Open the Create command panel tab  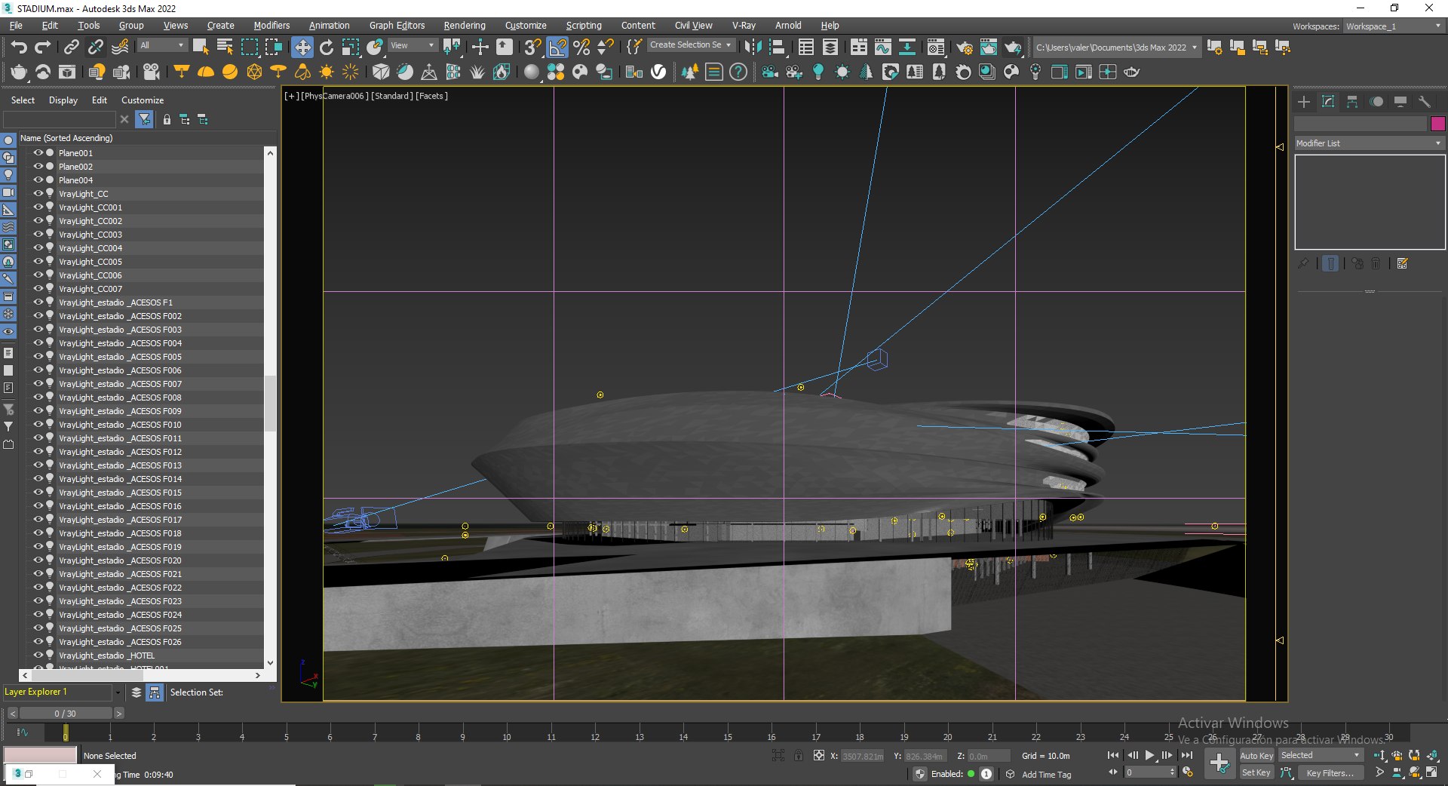(1304, 101)
